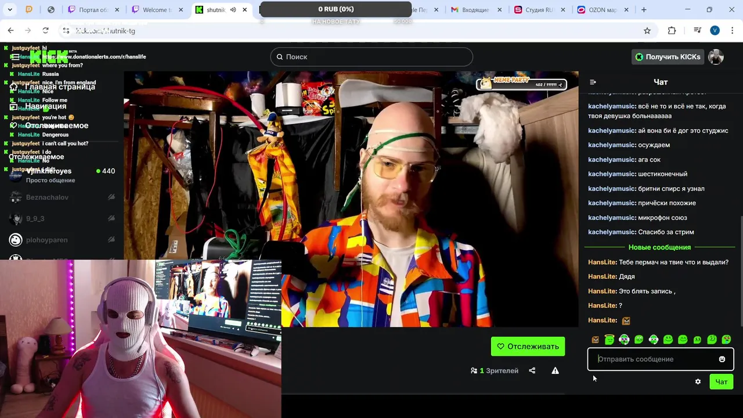Click HansLite username on Дядя message

pos(602,277)
